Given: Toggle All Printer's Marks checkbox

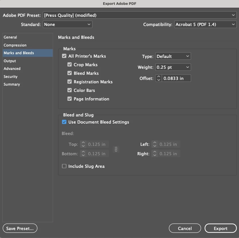Looking at the screenshot, I should click(x=64, y=56).
